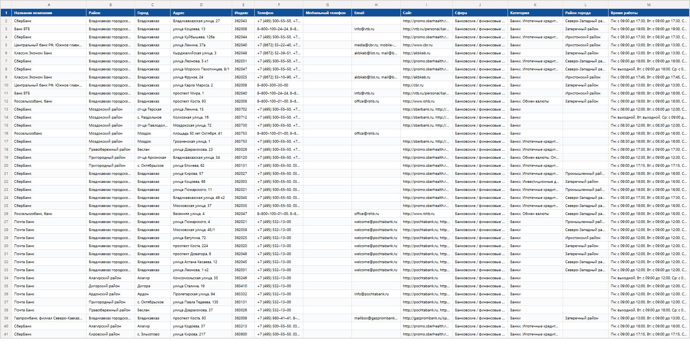Select index cell '362043'

point(243,21)
